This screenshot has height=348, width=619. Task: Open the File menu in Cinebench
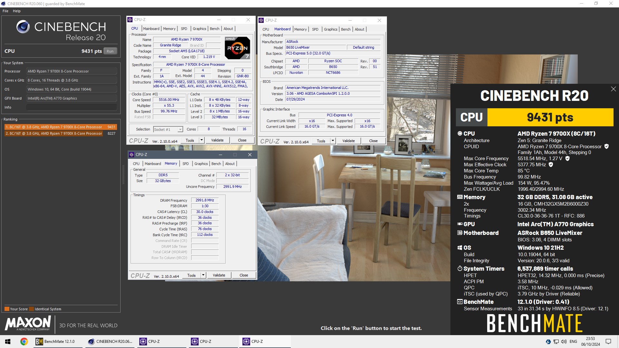click(5, 11)
